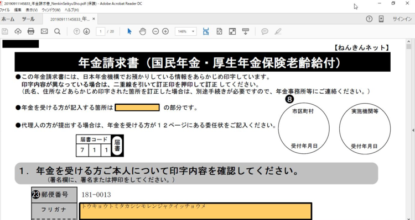415x220 pixels.
Task: Go to previous page arrow
Action: click(x=76, y=31)
